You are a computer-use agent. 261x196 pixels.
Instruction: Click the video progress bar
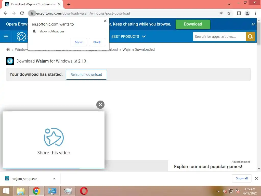[54, 168]
